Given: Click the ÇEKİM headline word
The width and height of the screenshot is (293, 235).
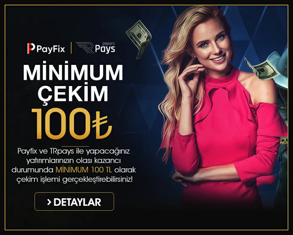Looking at the screenshot, I should click(73, 94).
